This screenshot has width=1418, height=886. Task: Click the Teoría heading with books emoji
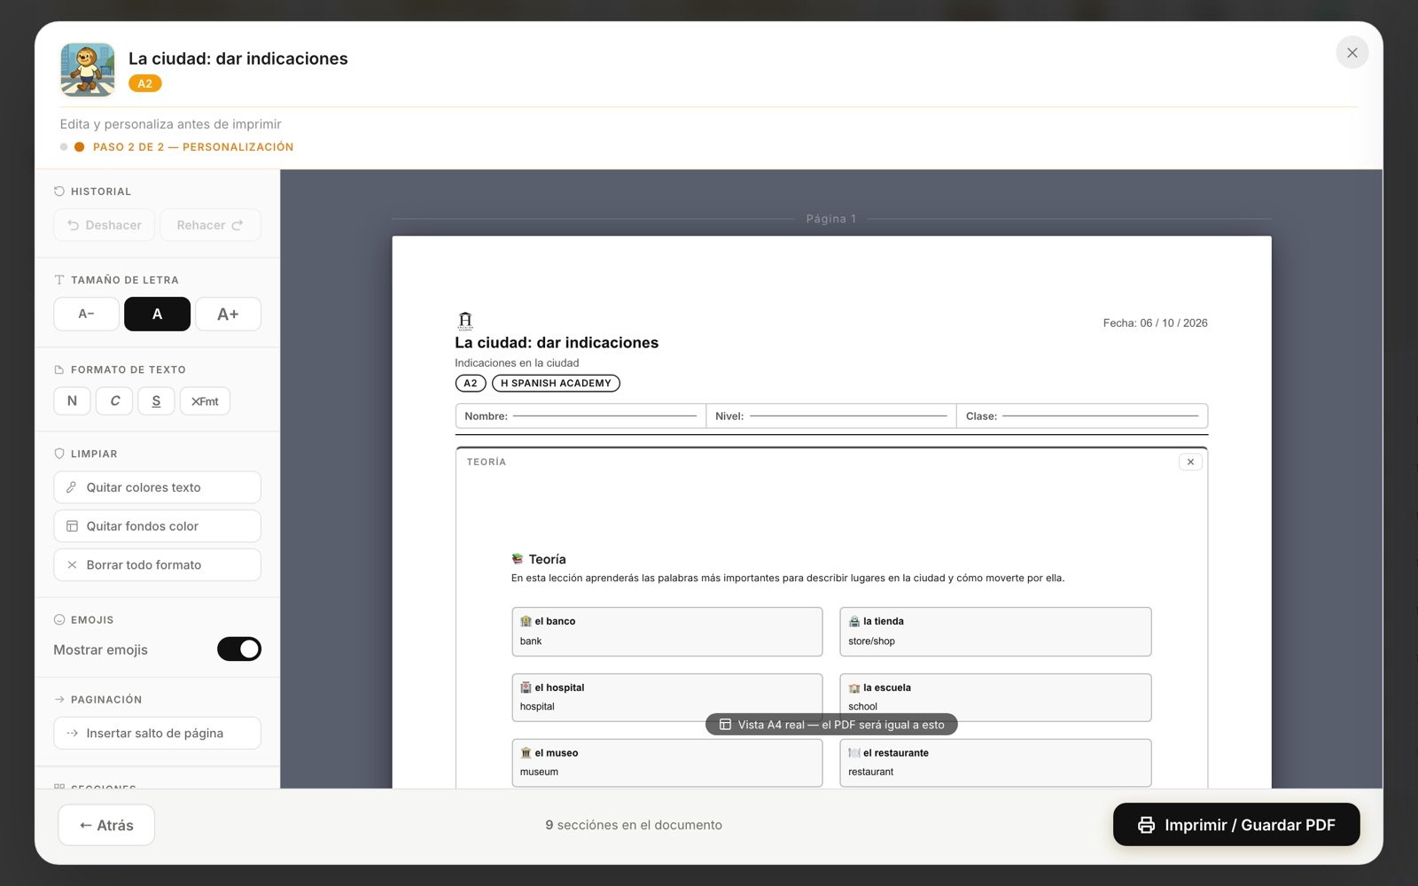[539, 559]
